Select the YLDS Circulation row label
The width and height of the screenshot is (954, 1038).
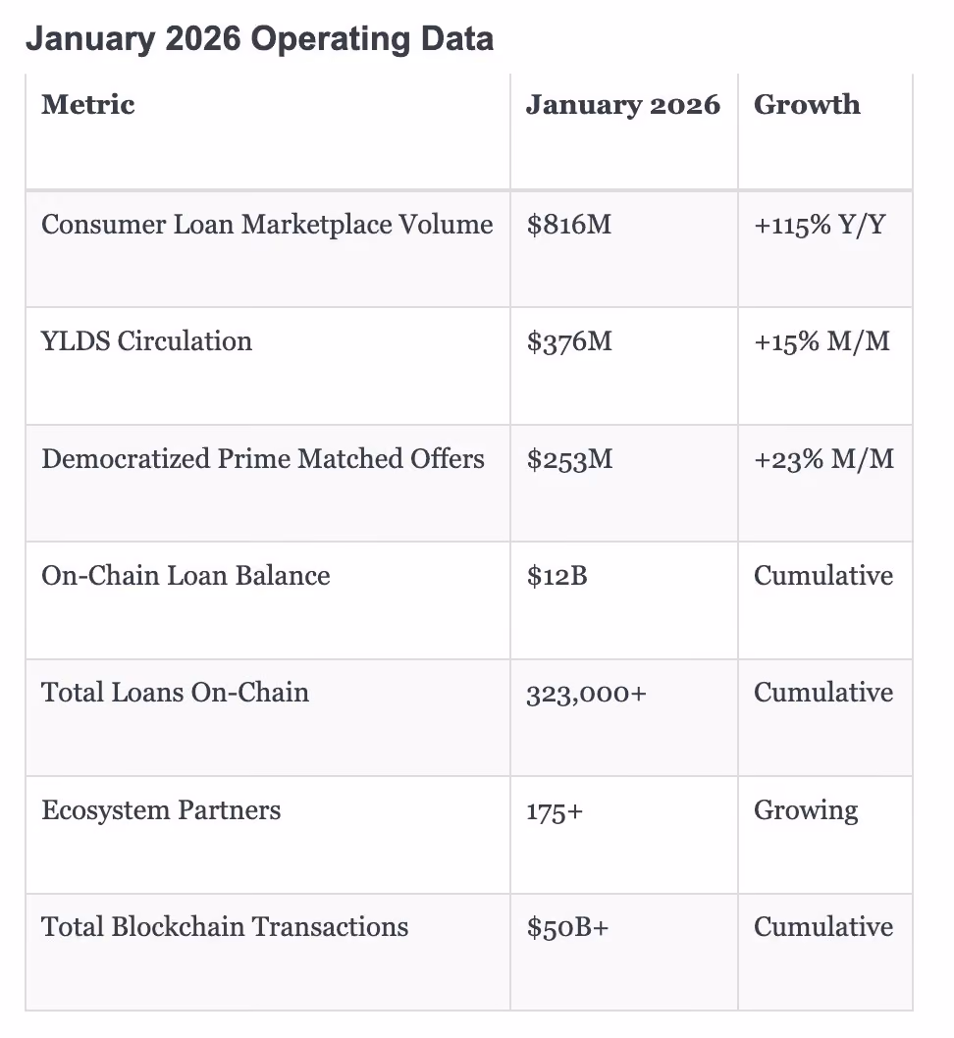click(146, 341)
